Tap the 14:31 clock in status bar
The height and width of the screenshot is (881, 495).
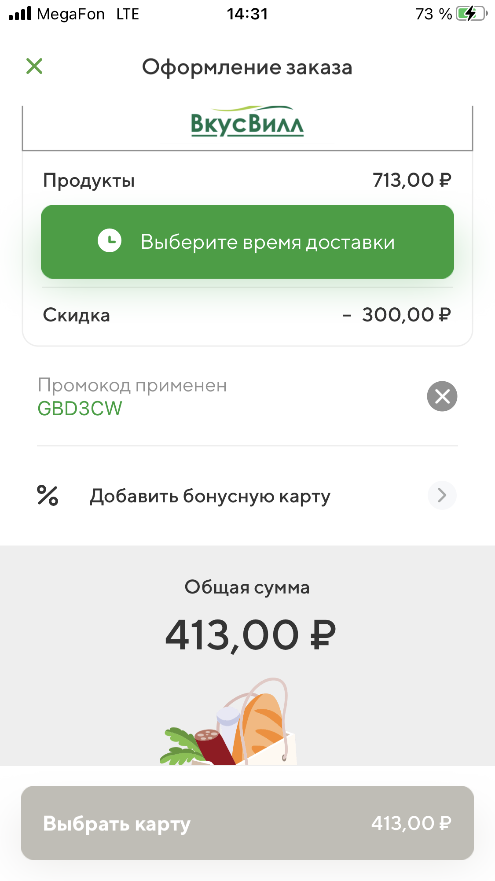[247, 14]
